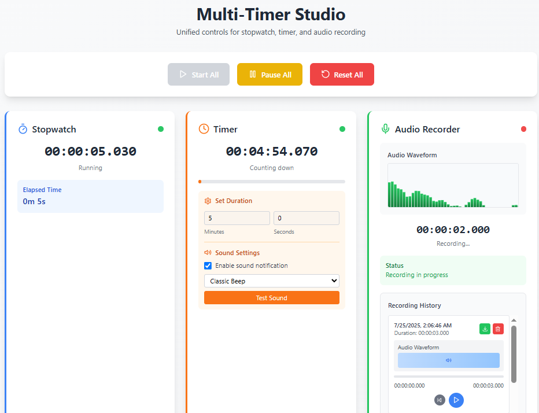
Task: Skip back to recording start
Action: (x=440, y=400)
